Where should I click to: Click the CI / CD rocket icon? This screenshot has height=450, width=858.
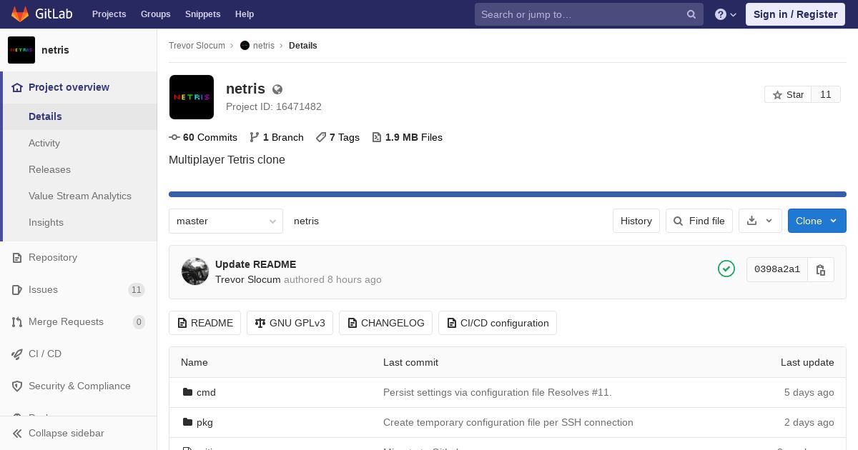tap(17, 354)
